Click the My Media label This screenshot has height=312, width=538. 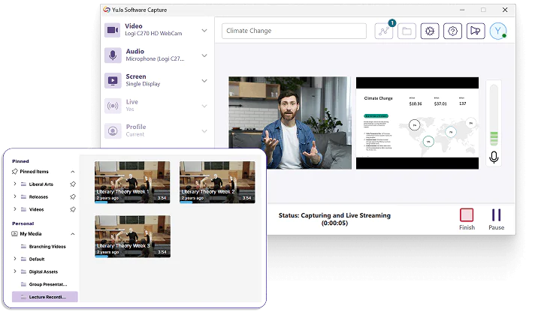click(x=31, y=234)
